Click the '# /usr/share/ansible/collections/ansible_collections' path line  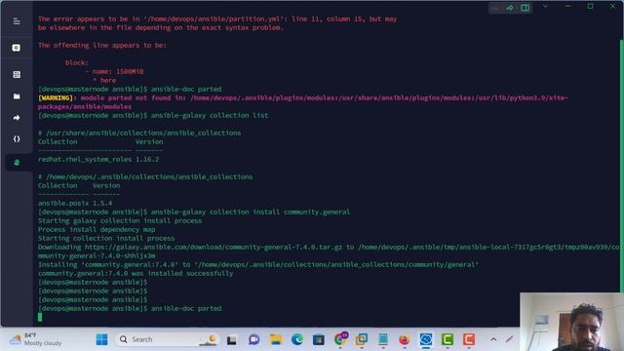click(x=139, y=133)
